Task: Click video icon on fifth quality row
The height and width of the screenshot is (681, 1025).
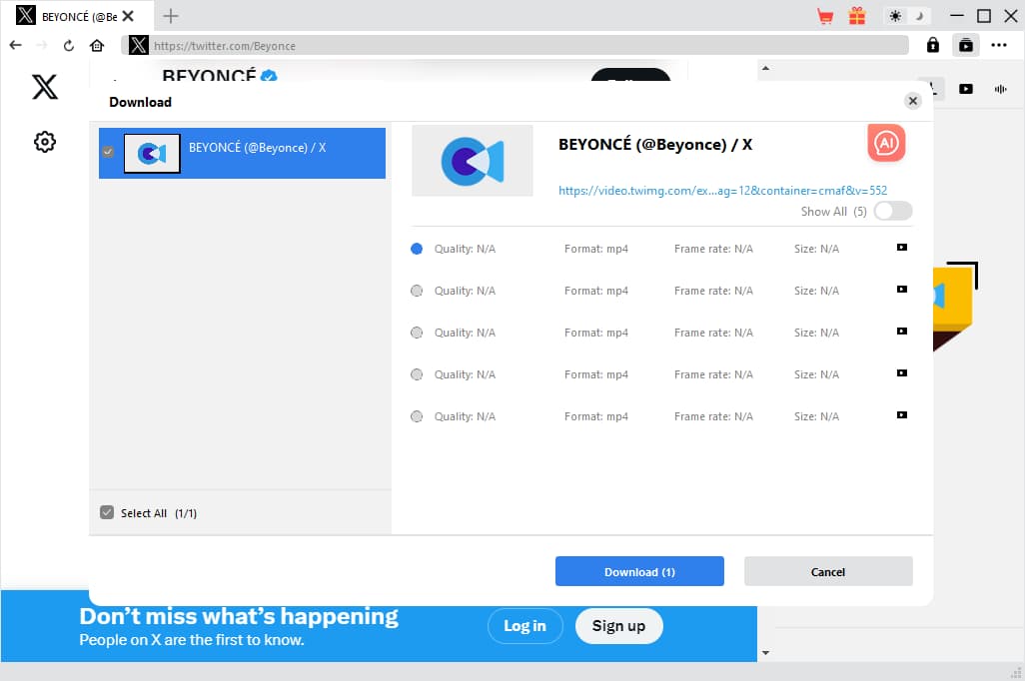Action: click(x=901, y=415)
